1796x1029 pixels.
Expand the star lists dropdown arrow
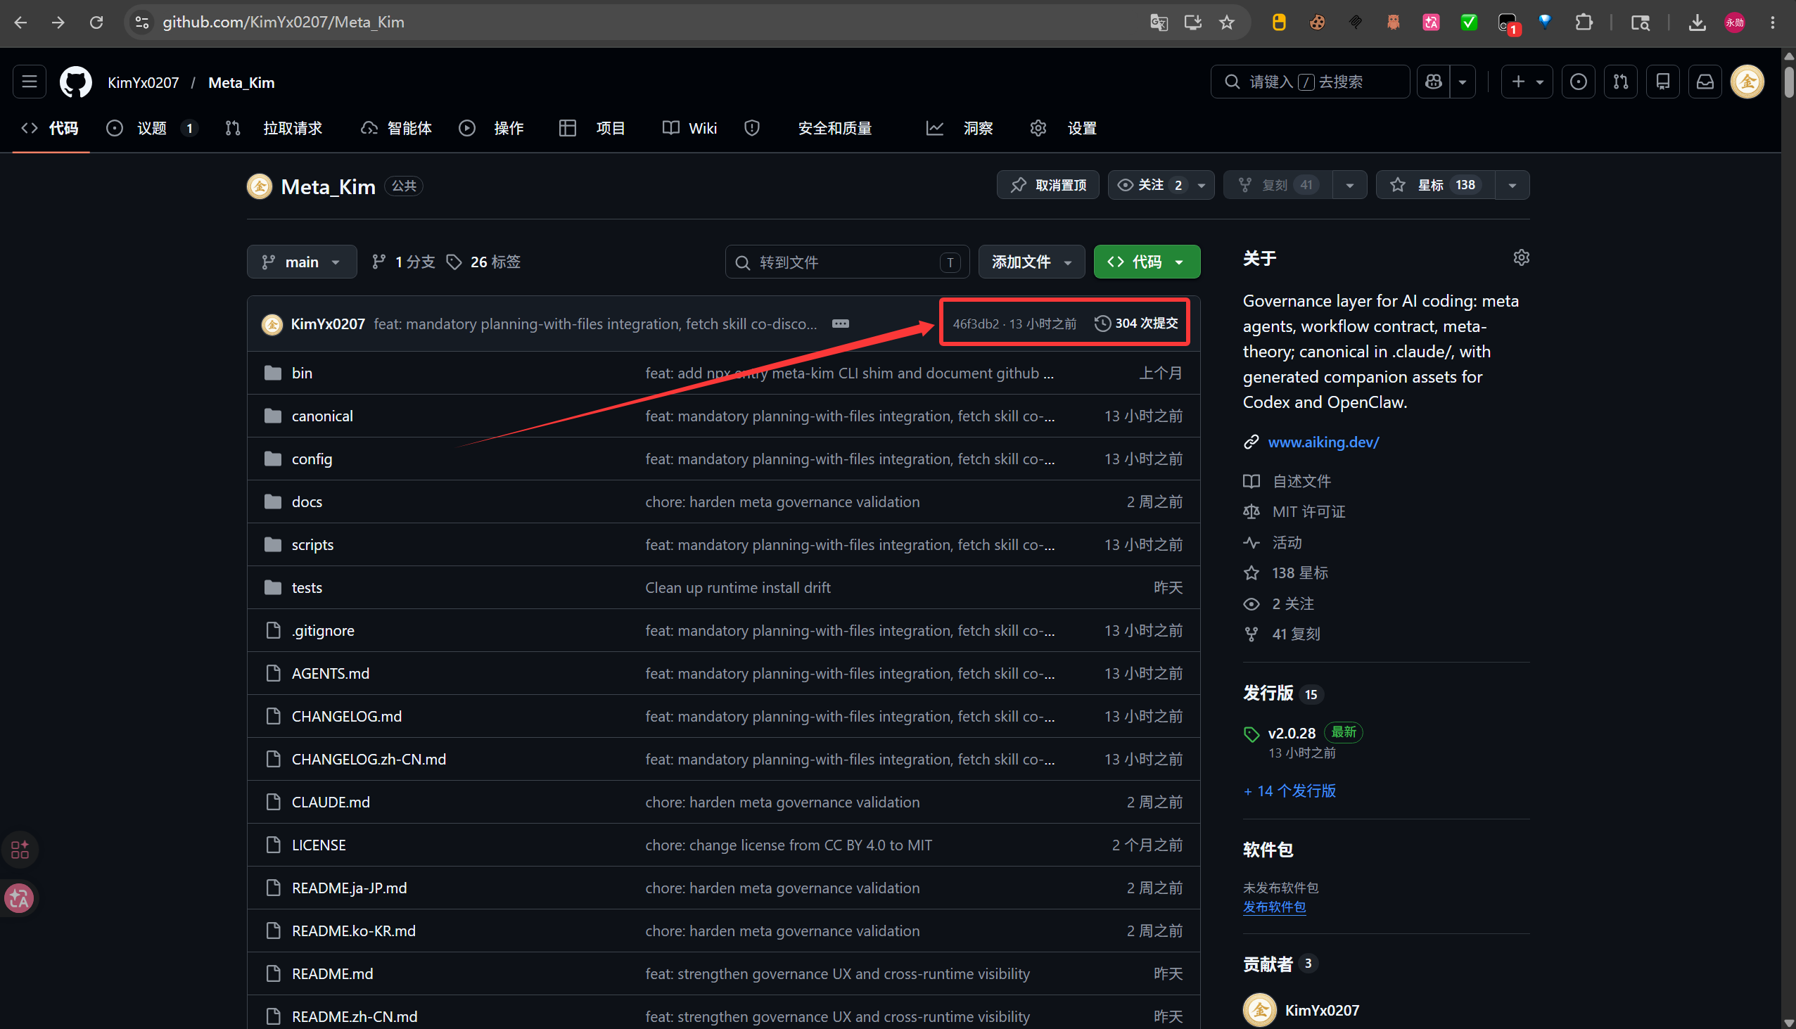(1512, 185)
